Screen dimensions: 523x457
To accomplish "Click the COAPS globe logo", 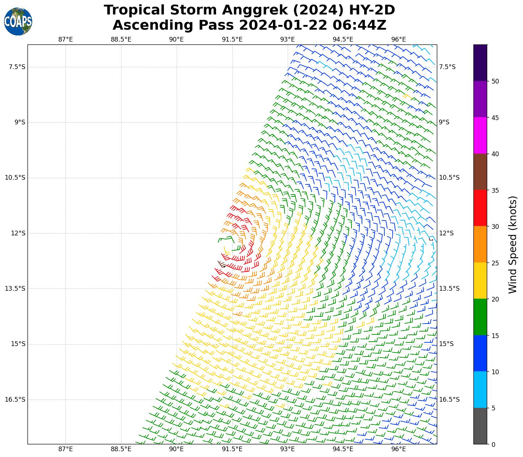I will [18, 21].
